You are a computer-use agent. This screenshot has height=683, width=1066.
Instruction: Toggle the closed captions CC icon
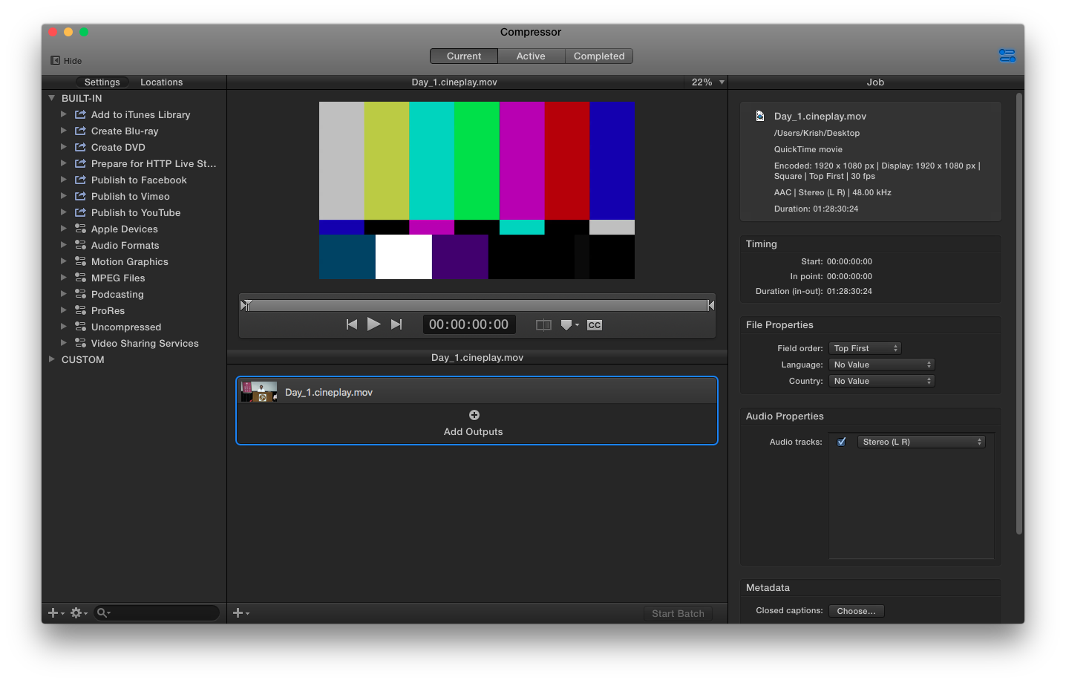595,325
